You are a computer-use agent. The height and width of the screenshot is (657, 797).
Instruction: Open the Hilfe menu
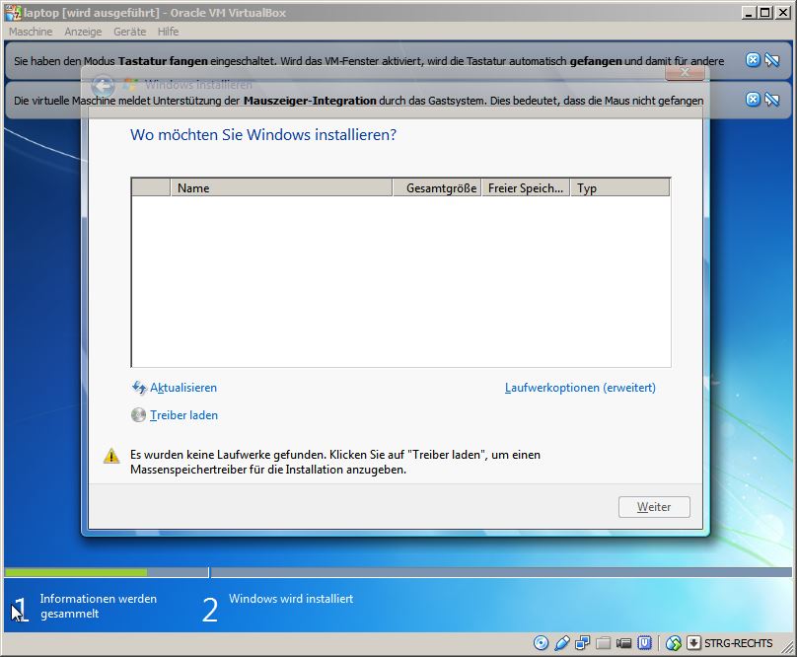click(x=168, y=32)
